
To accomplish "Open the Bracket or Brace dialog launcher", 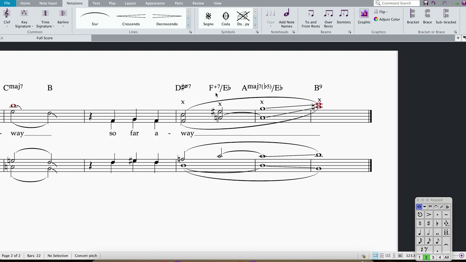I will click(x=455, y=32).
